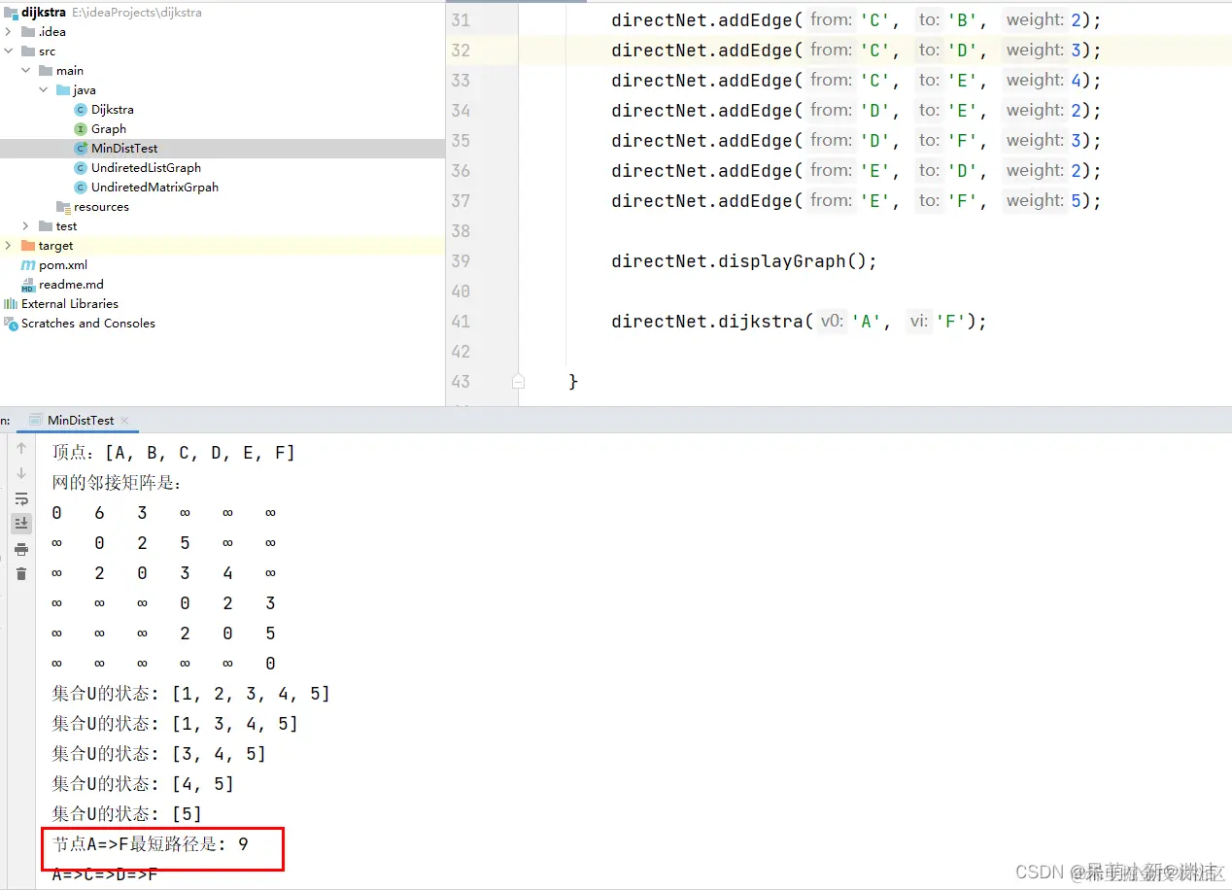
Task: Open the Graph interface file
Action: (x=109, y=129)
